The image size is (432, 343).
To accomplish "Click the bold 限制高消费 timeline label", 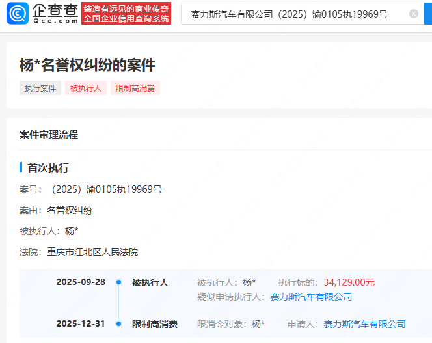I will click(155, 324).
